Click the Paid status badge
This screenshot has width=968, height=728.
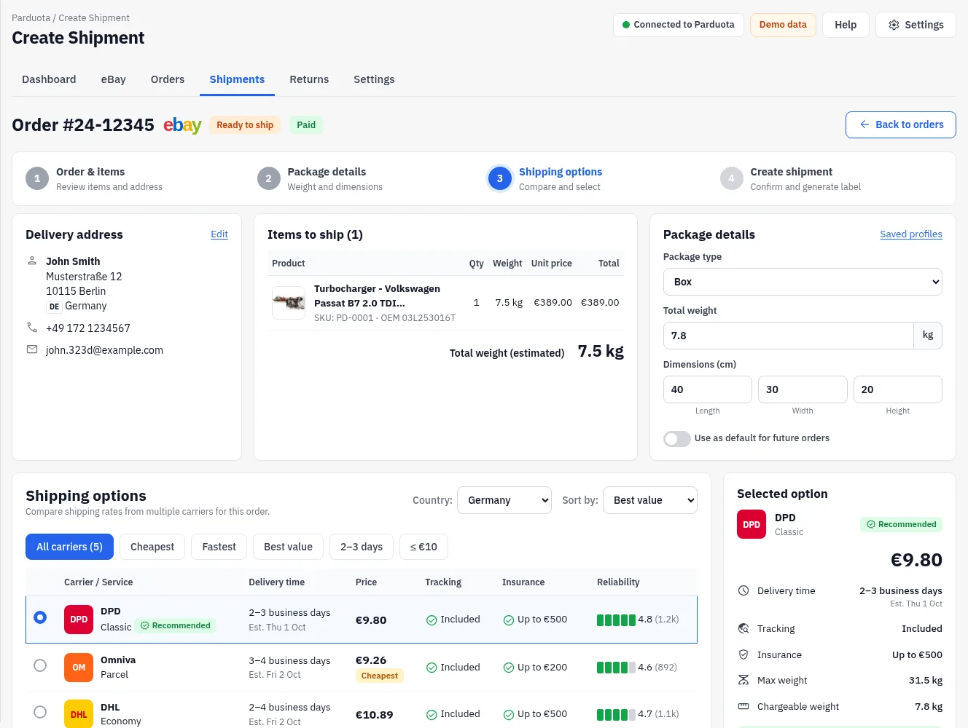[306, 125]
